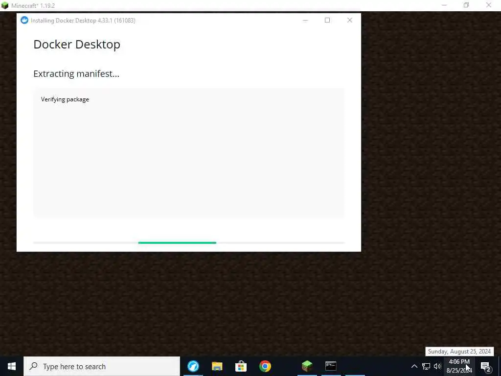The width and height of the screenshot is (501, 376).
Task: Restore down the Minecraft 1.19.2 window
Action: [466, 5]
